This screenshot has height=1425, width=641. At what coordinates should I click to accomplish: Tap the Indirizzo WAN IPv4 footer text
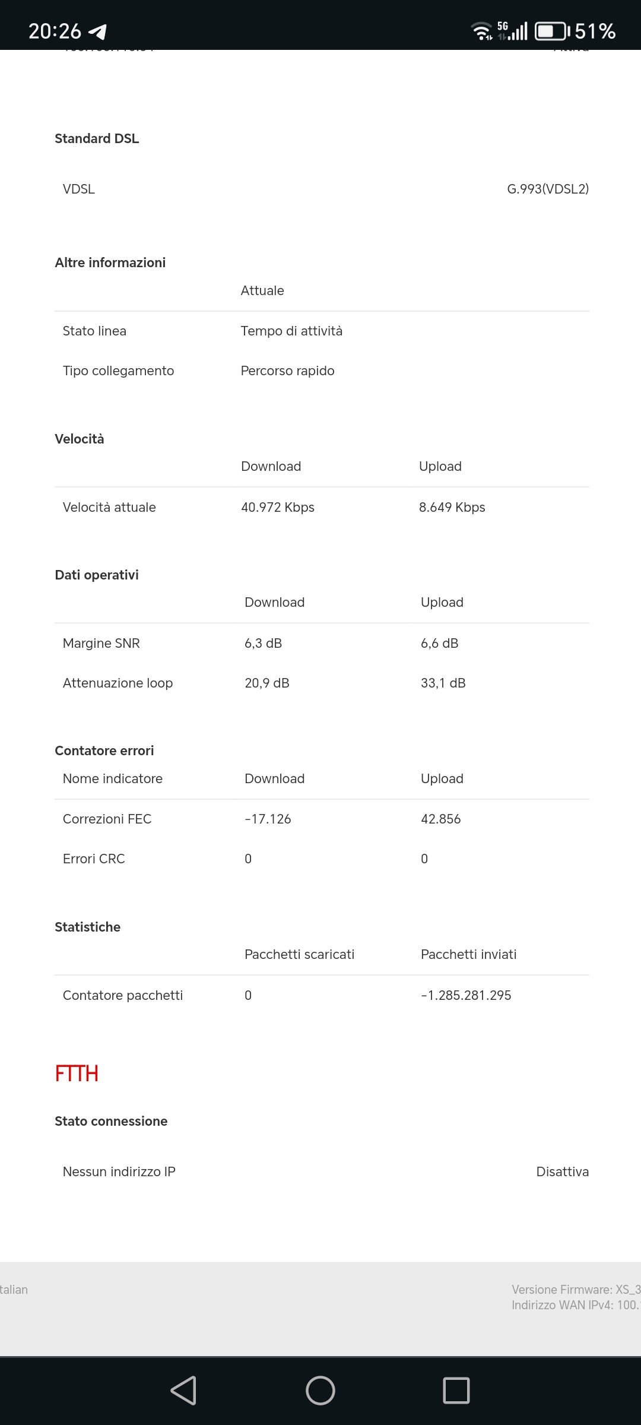576,1304
